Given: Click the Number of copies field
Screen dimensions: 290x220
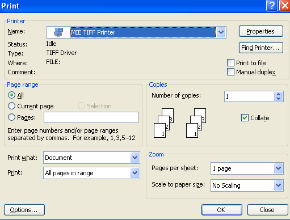Looking at the screenshot, I should click(249, 96).
